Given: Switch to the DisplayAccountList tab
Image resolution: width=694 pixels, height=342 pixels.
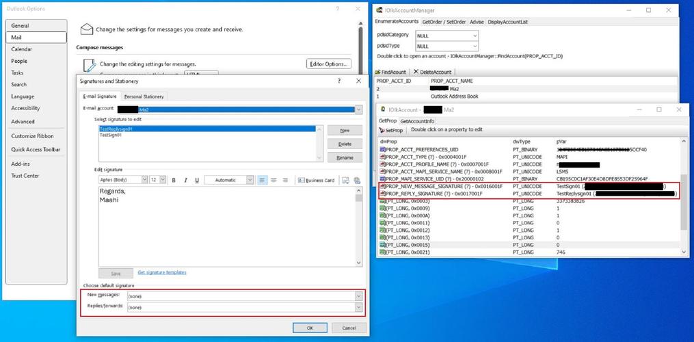Looking at the screenshot, I should click(507, 22).
